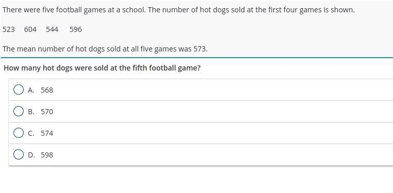This screenshot has height=193, width=393.
Task: Select radio button for answer C
Action: coord(19,133)
